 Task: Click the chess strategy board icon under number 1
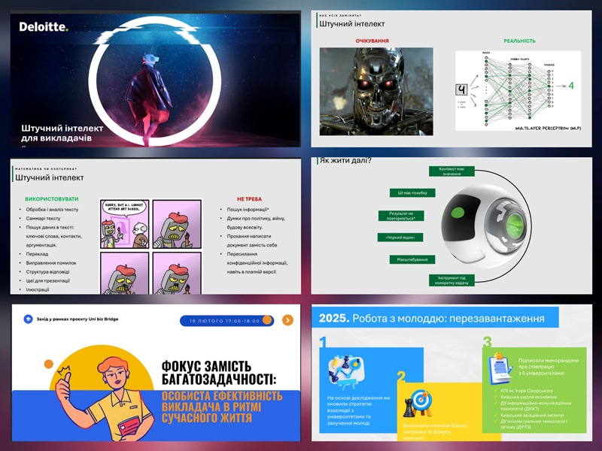click(x=347, y=371)
